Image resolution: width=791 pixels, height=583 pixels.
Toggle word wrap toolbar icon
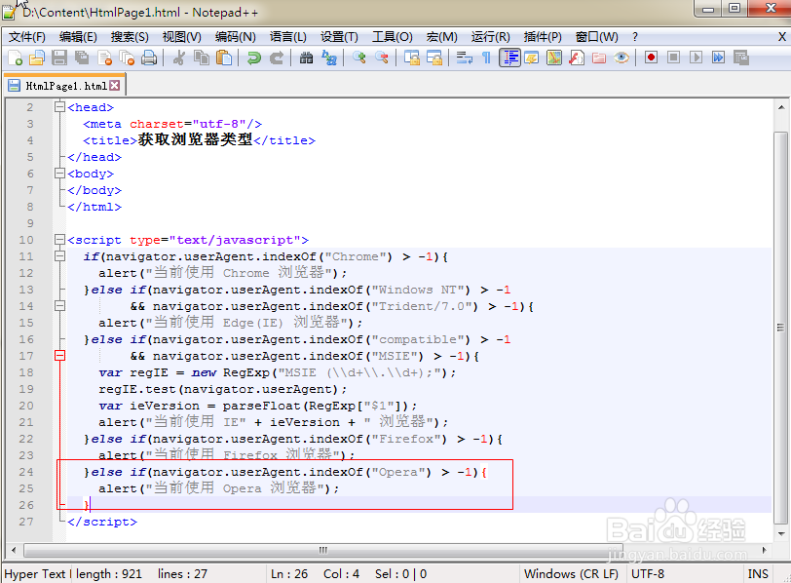464,58
